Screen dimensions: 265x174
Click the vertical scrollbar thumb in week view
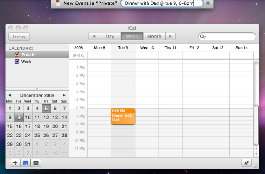[256, 125]
